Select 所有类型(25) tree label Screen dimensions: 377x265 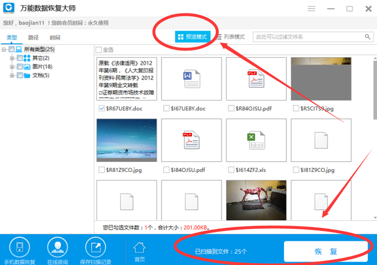pos(39,49)
